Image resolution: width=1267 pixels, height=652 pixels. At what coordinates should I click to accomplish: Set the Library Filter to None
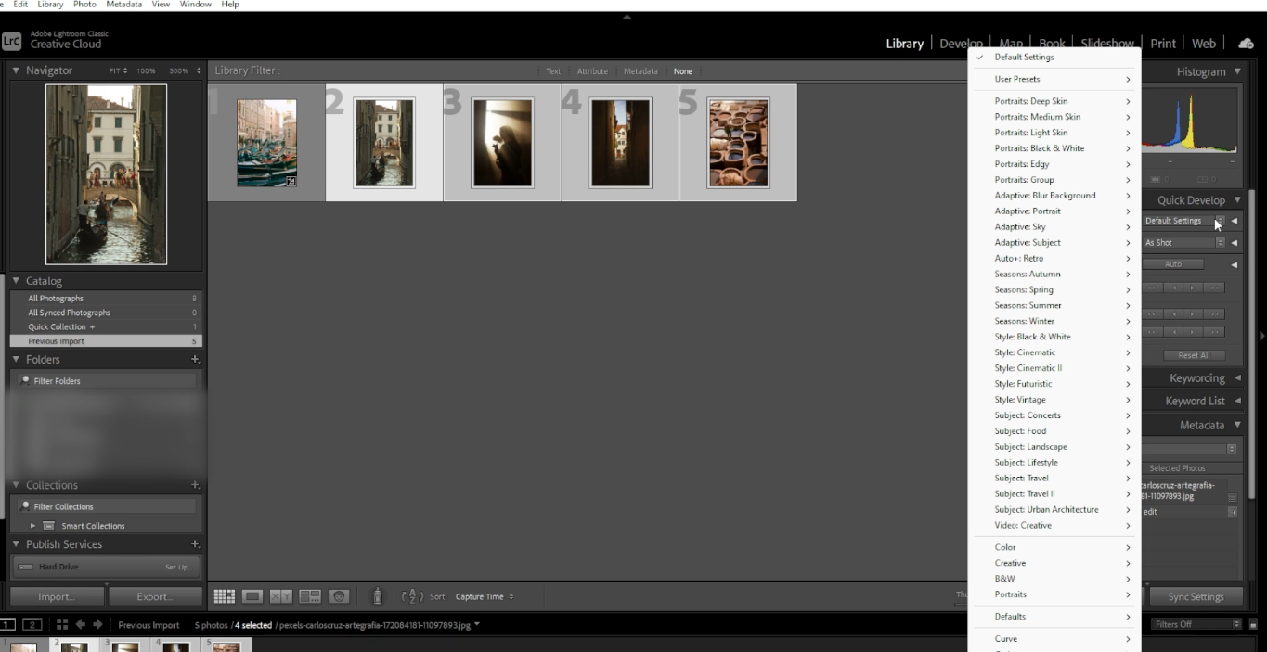pyautogui.click(x=683, y=70)
